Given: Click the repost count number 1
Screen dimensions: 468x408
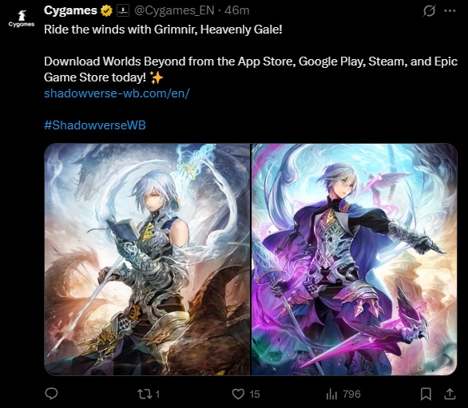Looking at the screenshot, I should [x=157, y=394].
